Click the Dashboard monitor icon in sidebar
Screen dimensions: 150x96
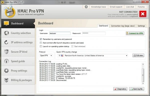(6, 23)
